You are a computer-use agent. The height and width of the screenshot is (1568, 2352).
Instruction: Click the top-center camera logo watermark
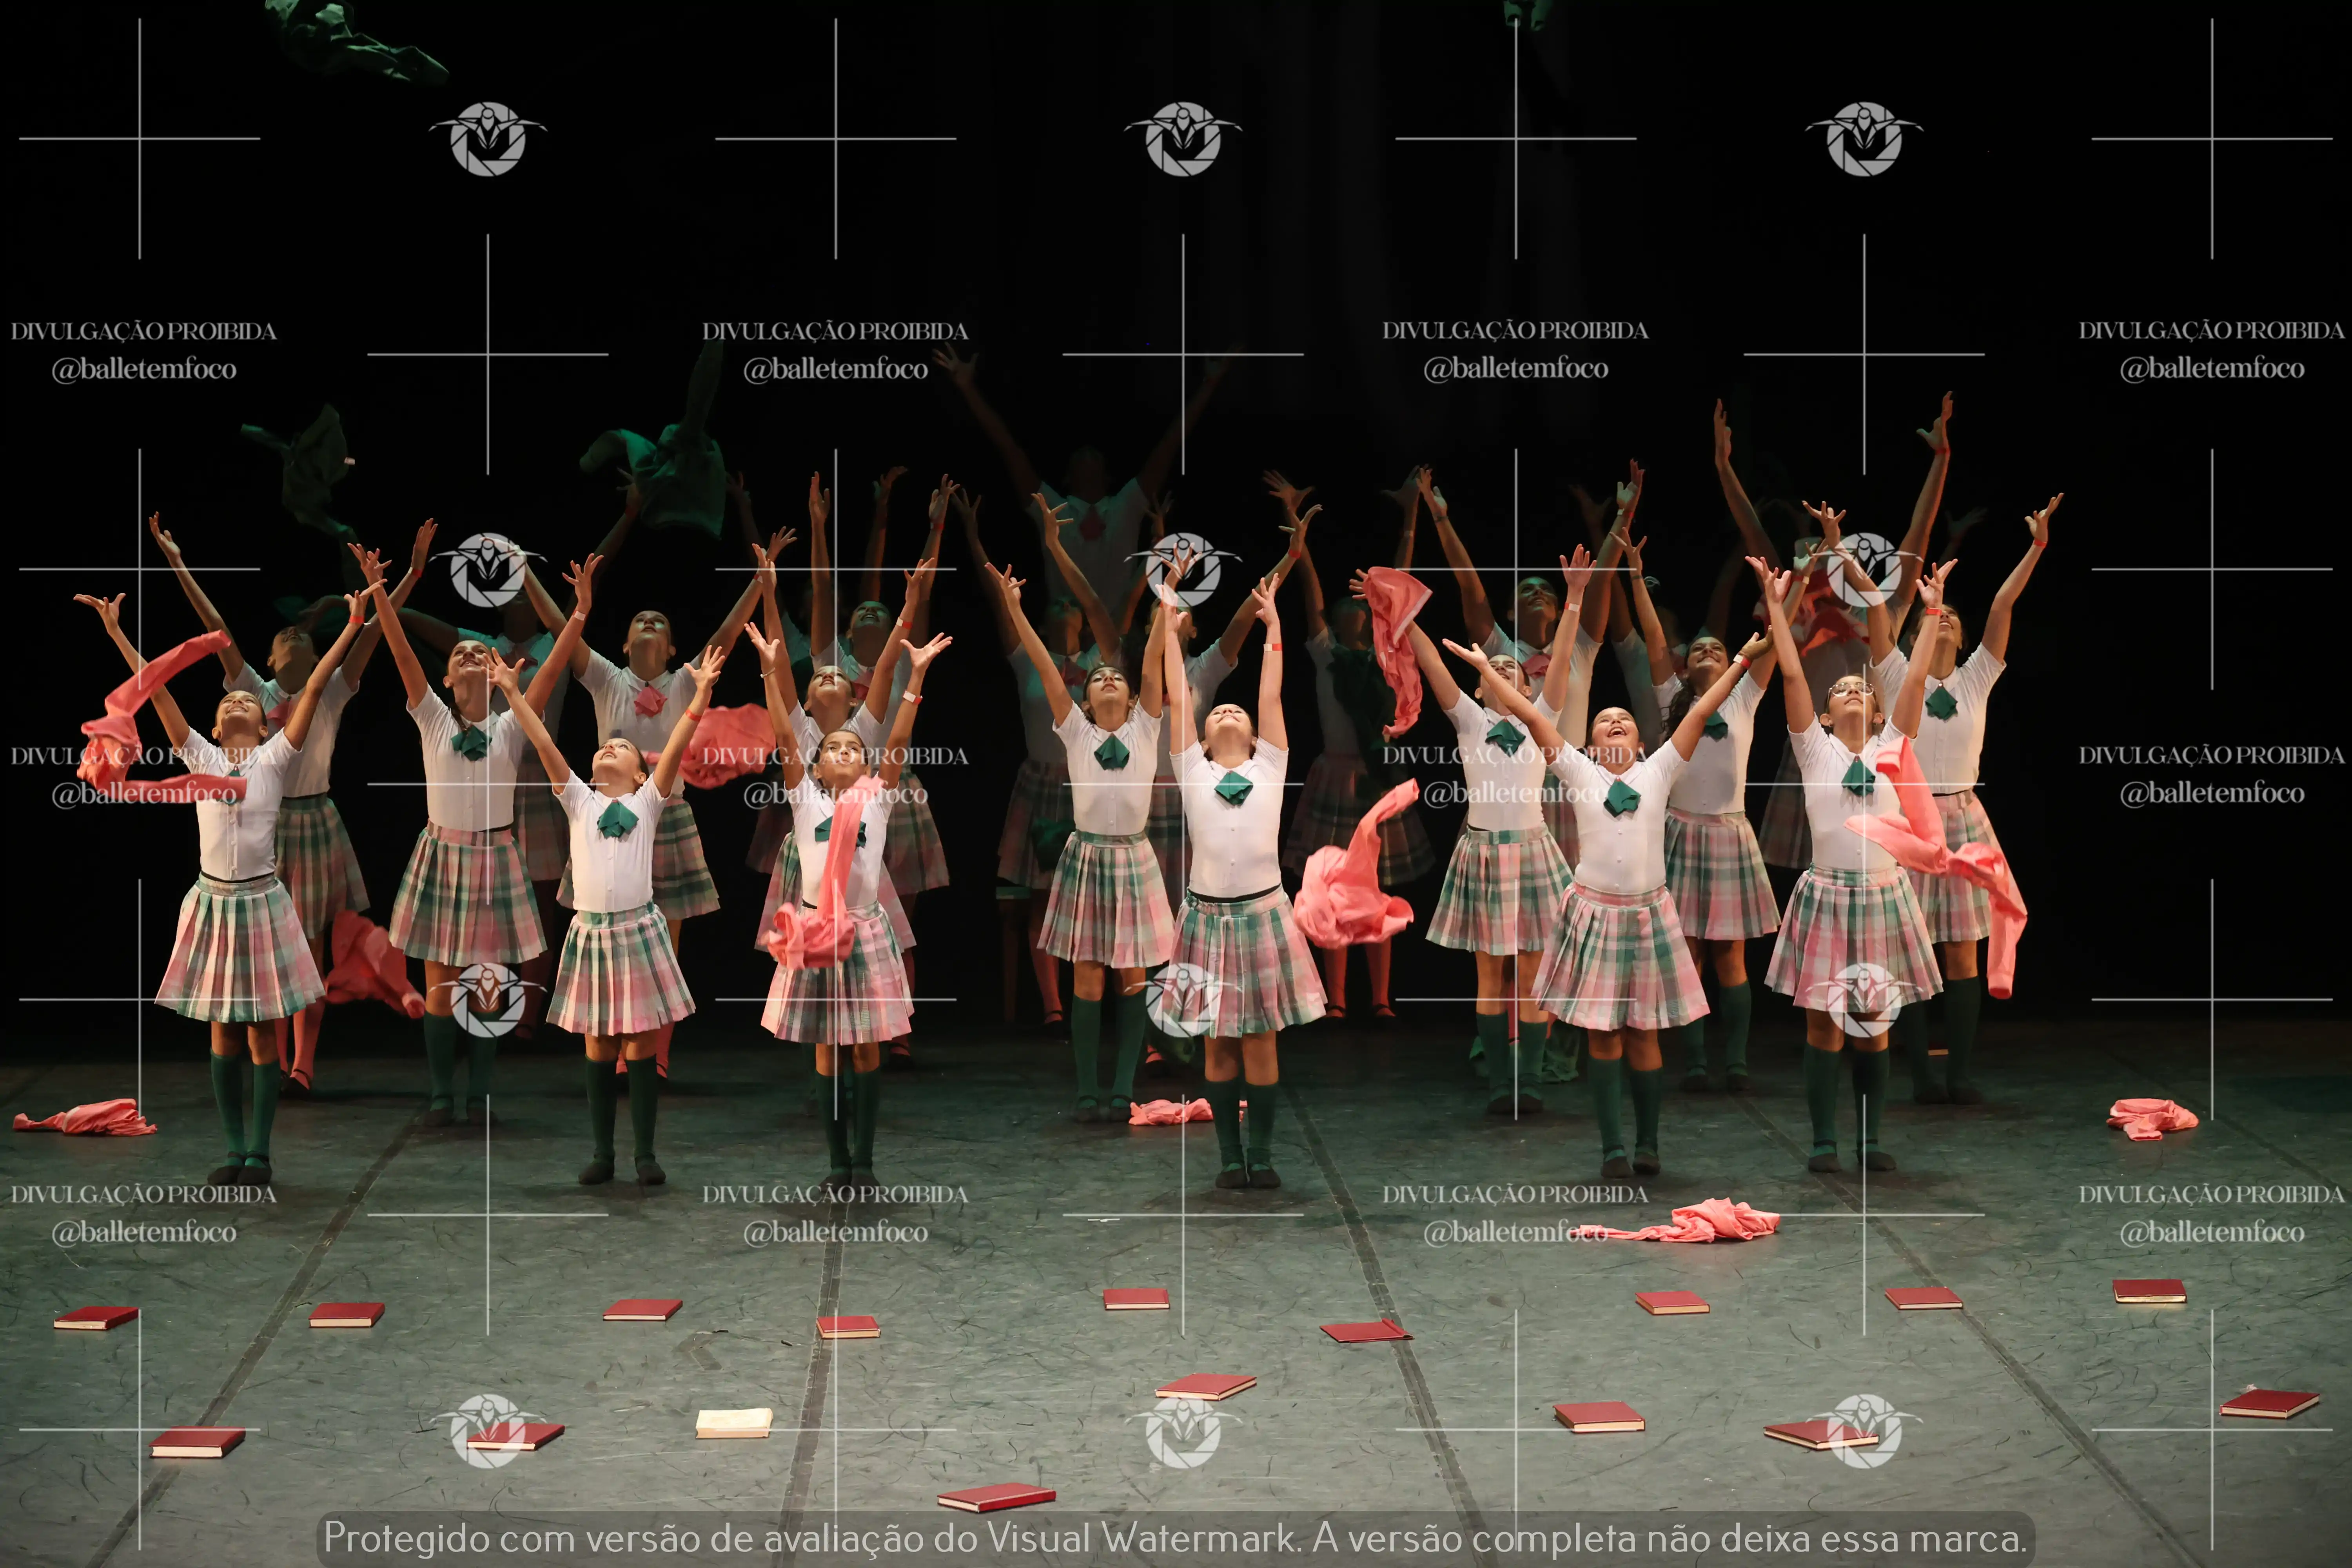(1183, 139)
